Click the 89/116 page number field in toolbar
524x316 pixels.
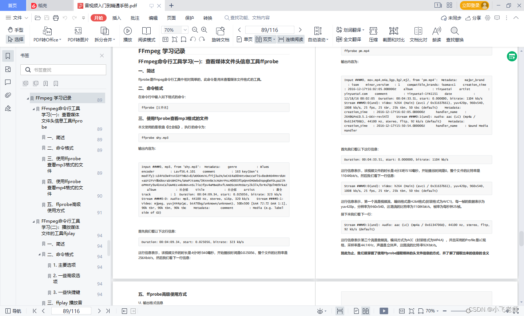[270, 30]
